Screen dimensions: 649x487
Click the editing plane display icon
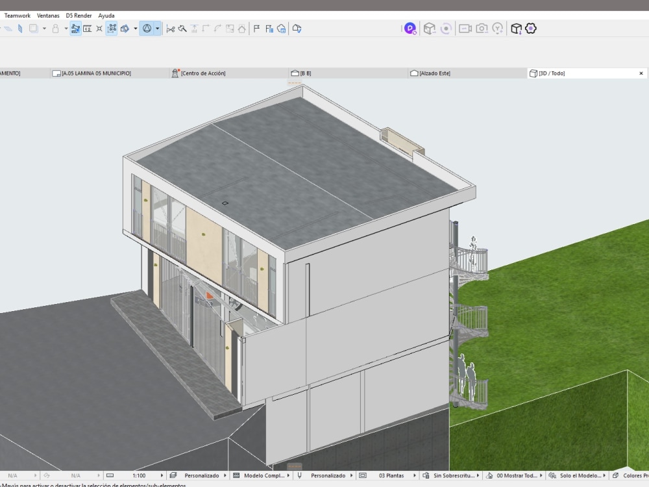pos(125,29)
